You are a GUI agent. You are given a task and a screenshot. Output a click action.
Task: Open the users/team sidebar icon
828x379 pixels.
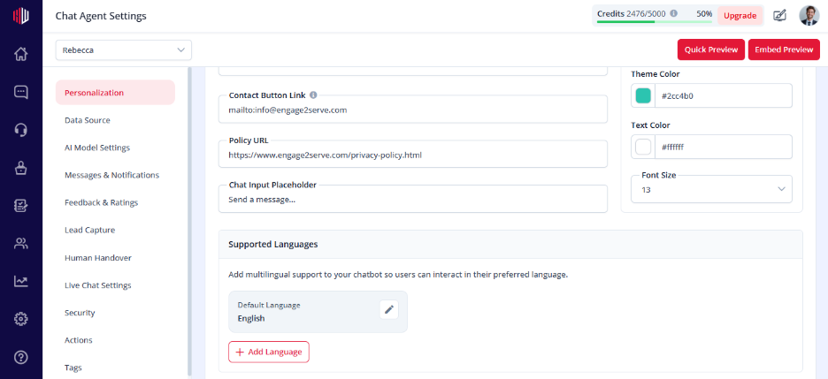click(20, 244)
